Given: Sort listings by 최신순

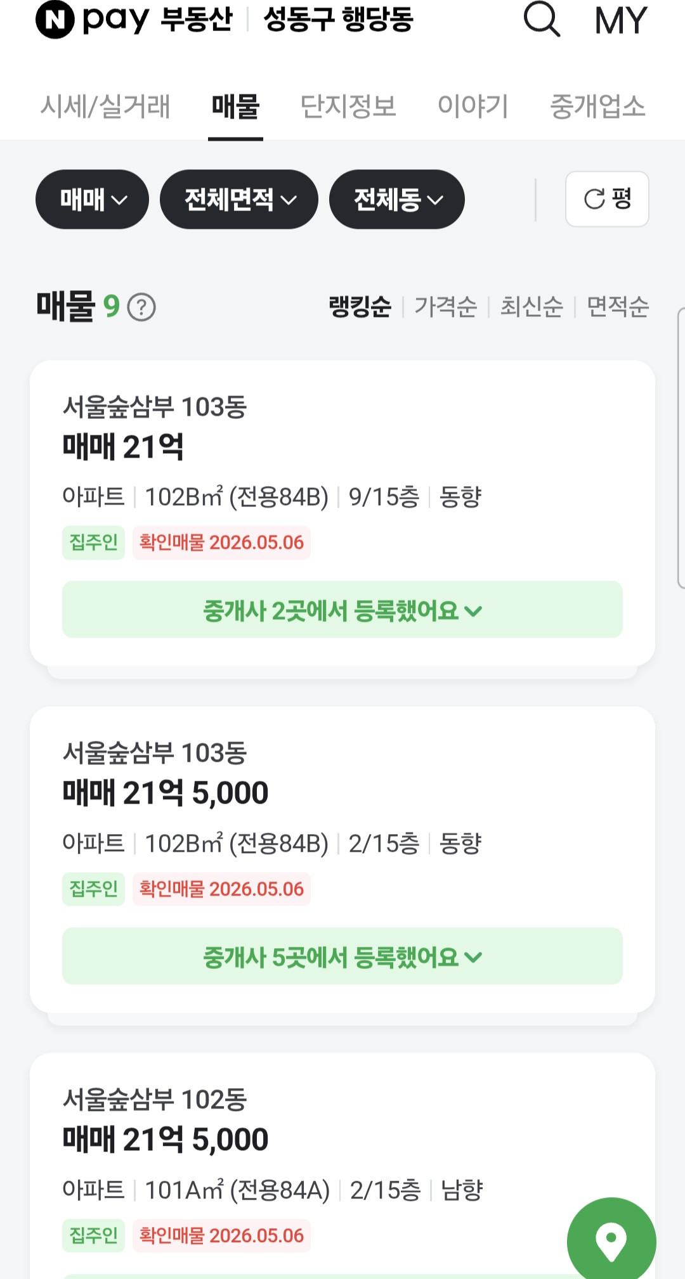Looking at the screenshot, I should coord(532,307).
